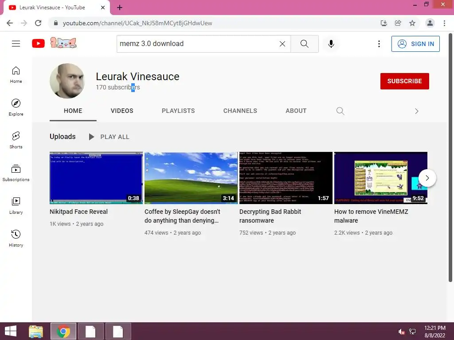Viewport: 454px width, 340px height.
Task: Open YouTube settings three-dot menu
Action: coord(379,44)
